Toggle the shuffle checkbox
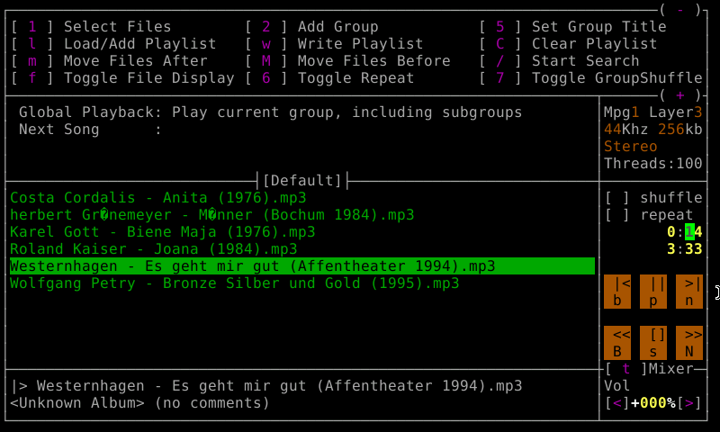The height and width of the screenshot is (432, 720). tap(617, 198)
